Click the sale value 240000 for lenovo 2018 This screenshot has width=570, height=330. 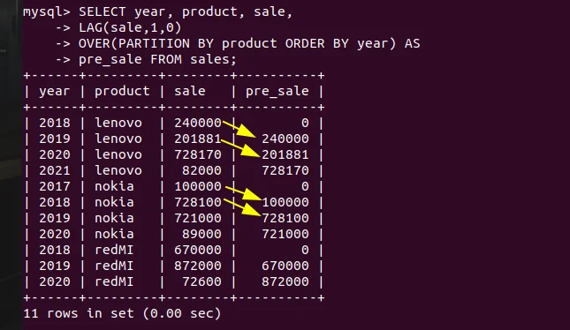(198, 123)
